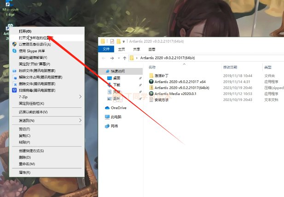Click the 文本文档 type cell

271,100
